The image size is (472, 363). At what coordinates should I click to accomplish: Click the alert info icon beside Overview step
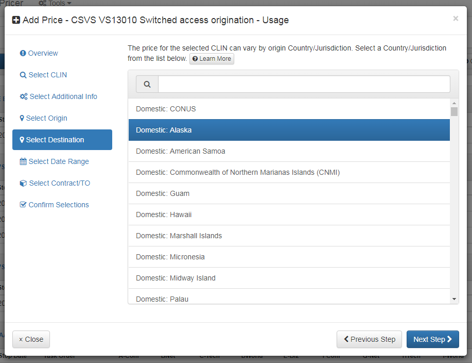(22, 53)
